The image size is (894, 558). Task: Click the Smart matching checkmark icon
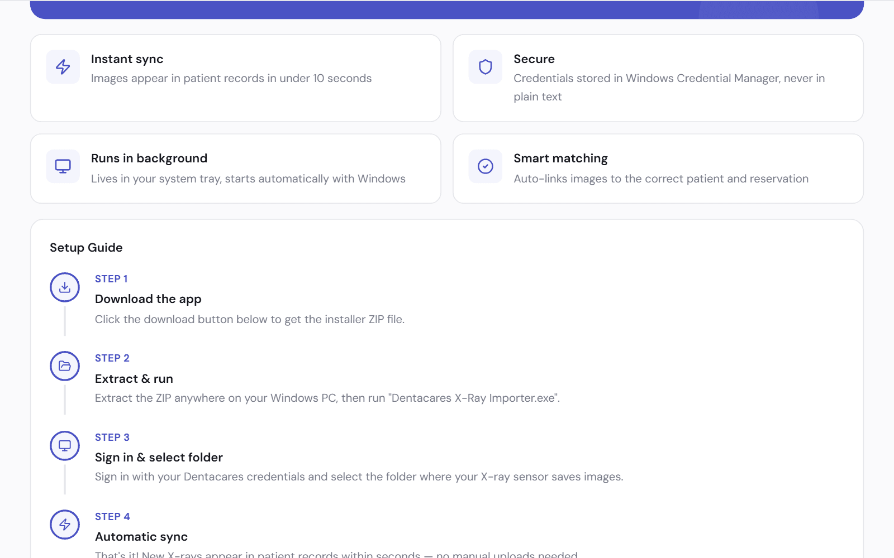pyautogui.click(x=486, y=166)
